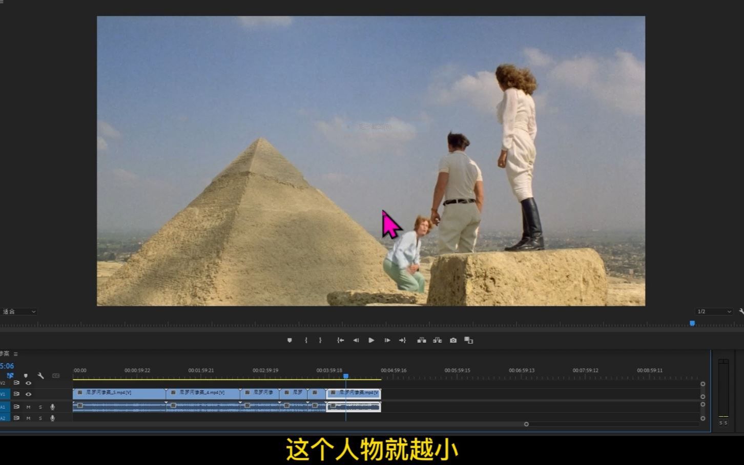Click the timeline horizontal zoom scrollbar handle
The width and height of the screenshot is (744, 465).
point(526,424)
